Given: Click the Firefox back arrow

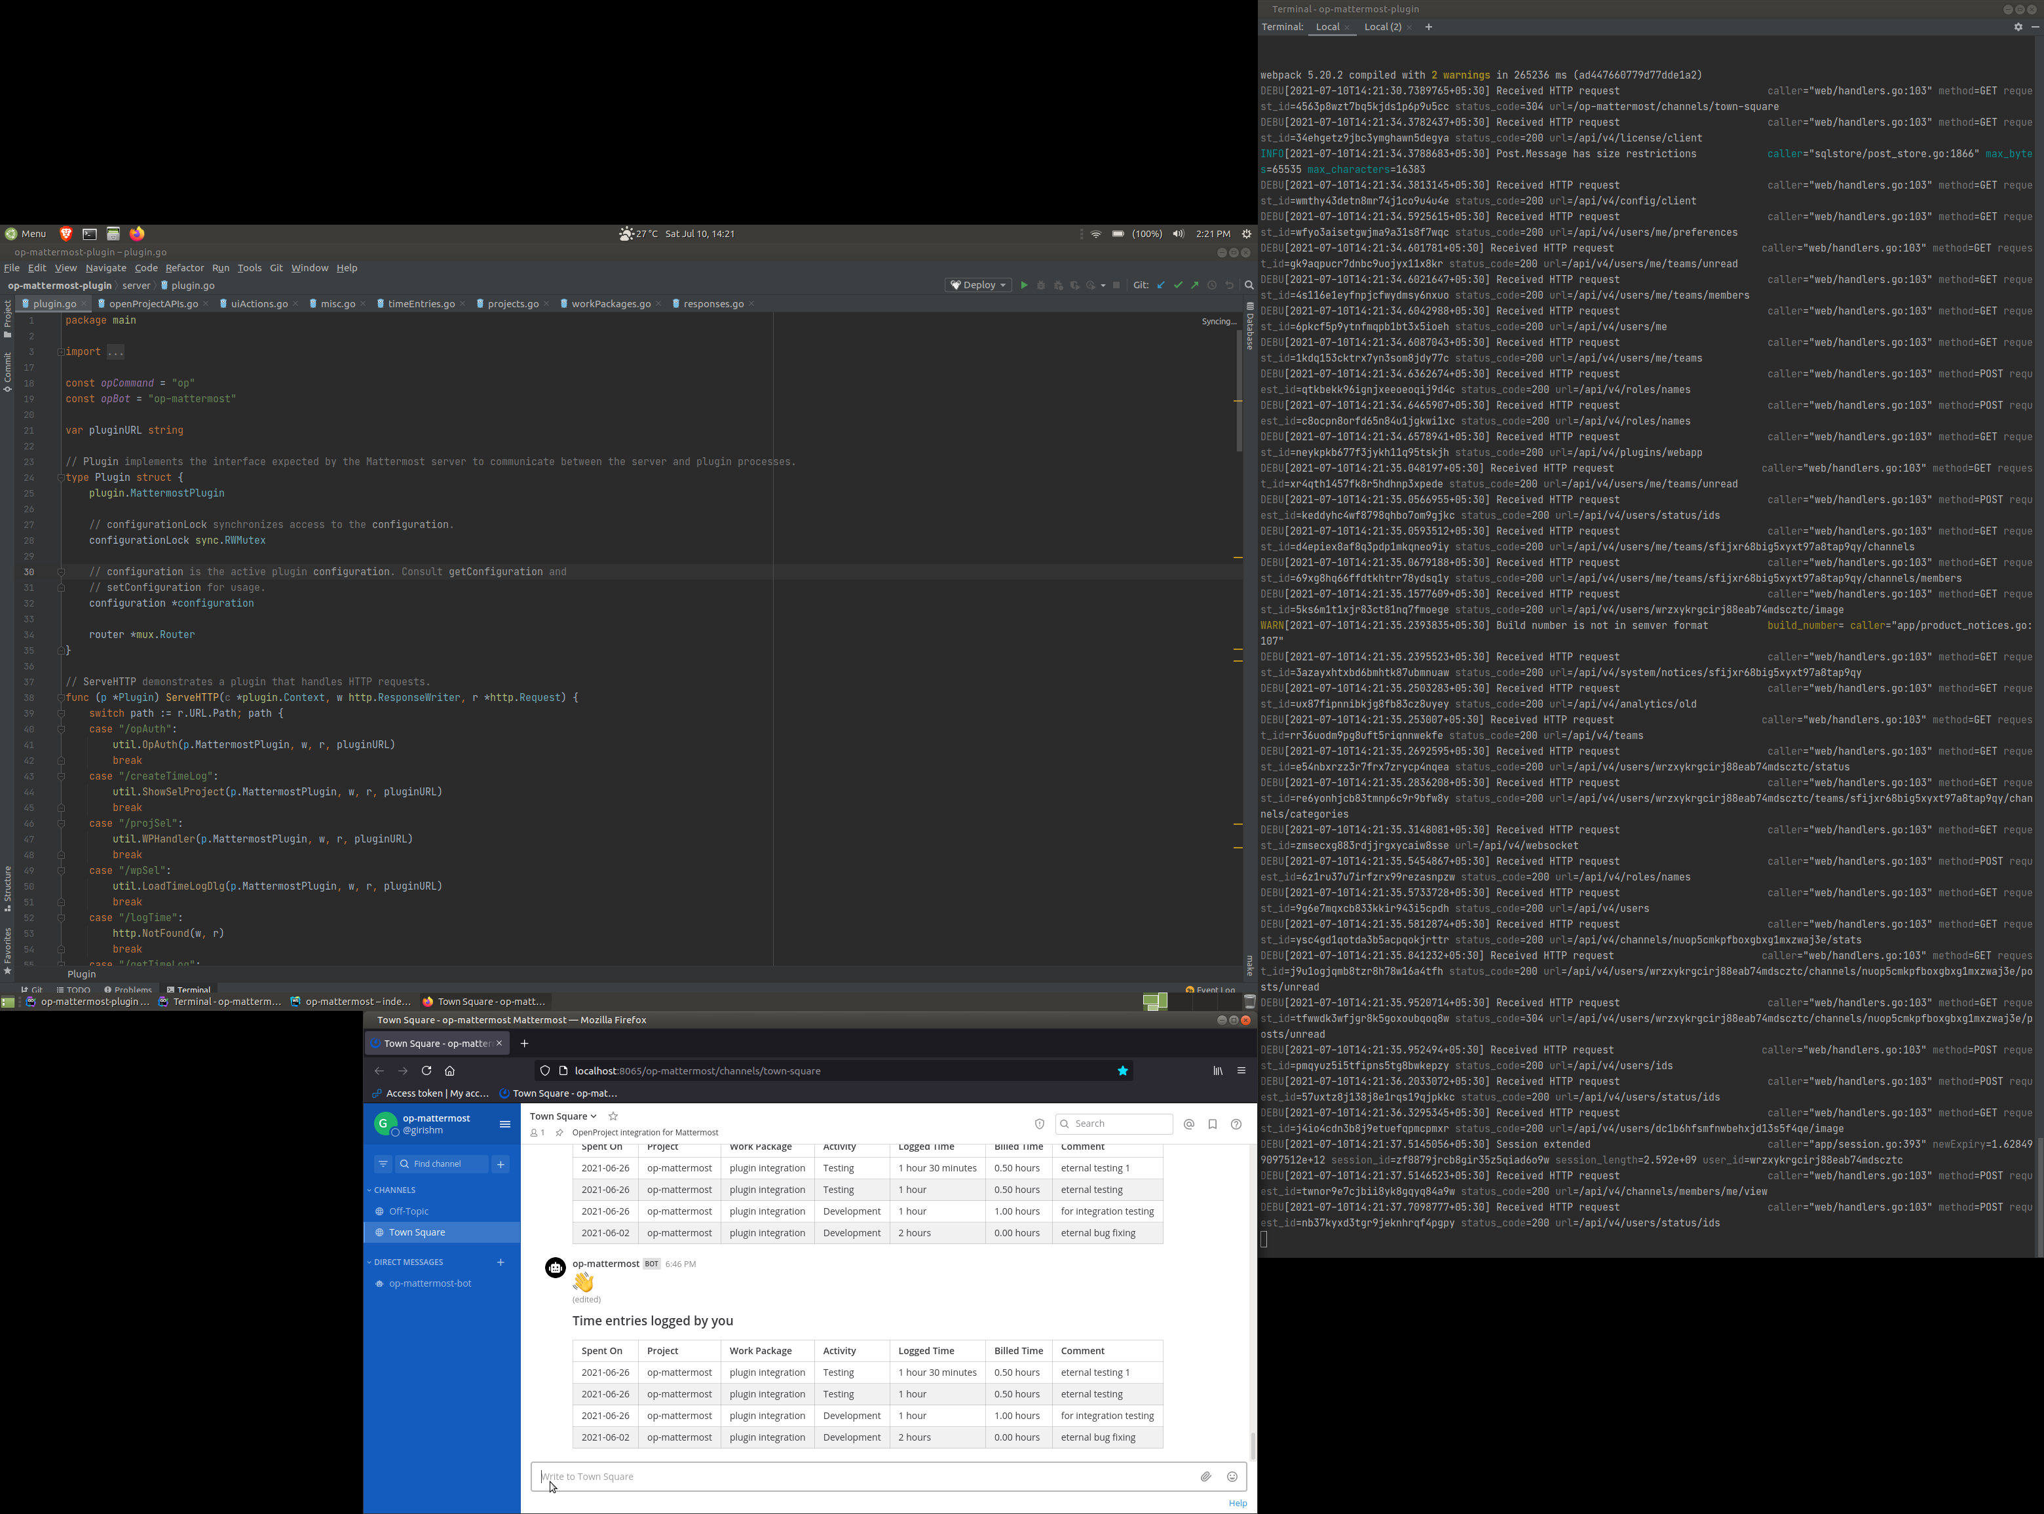Looking at the screenshot, I should [x=379, y=1070].
